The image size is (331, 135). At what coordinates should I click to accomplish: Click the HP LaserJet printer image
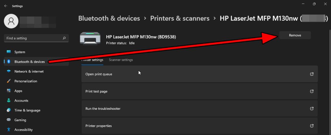(x=90, y=38)
